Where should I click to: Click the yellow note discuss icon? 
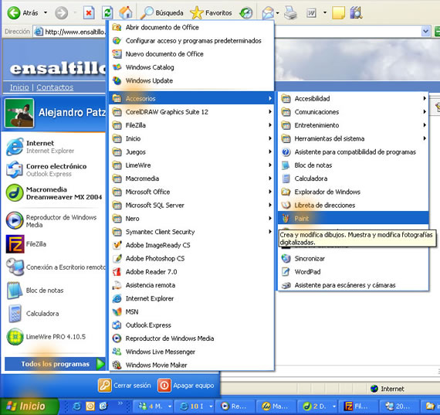tap(338, 13)
